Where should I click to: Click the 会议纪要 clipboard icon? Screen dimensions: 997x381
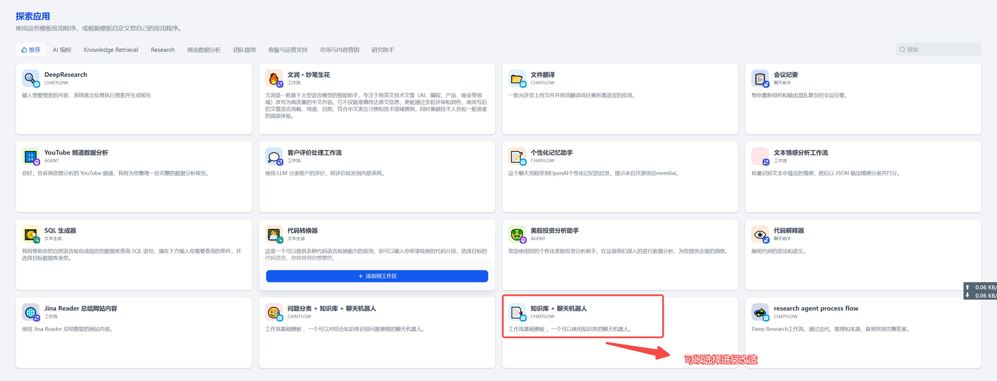point(759,78)
